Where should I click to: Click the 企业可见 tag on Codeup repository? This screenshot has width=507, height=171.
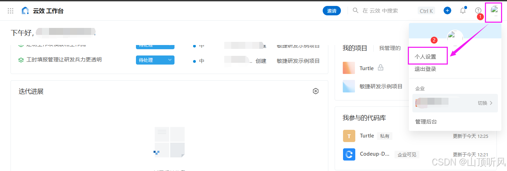click(x=407, y=155)
